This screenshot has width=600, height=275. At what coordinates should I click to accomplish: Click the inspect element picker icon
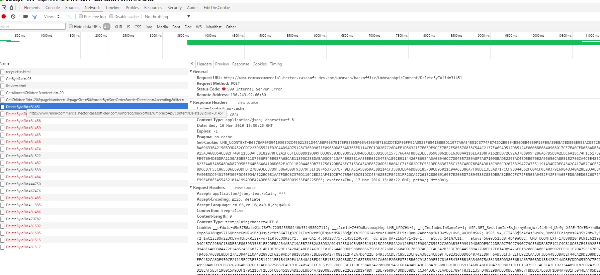coord(4,7)
